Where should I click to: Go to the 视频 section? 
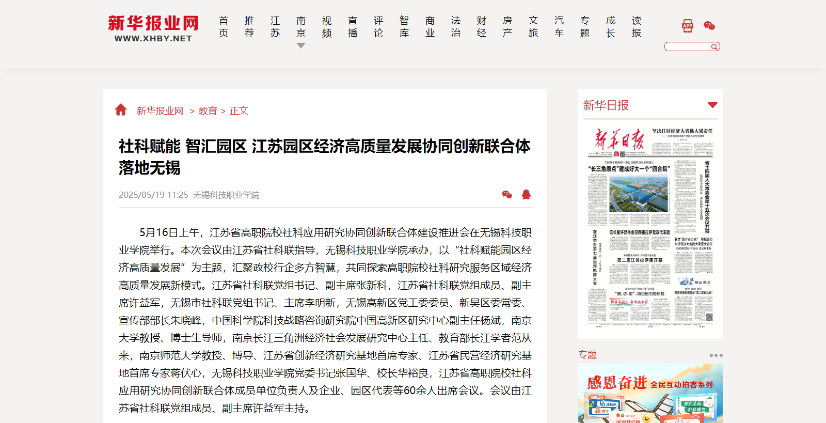(x=327, y=27)
